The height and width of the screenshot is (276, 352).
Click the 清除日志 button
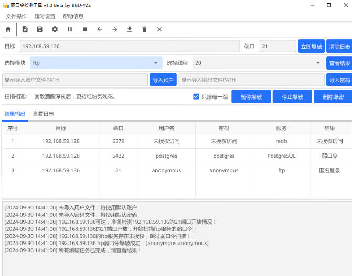tap(339, 47)
